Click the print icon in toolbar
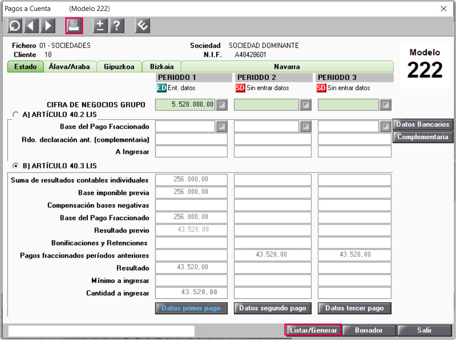This screenshot has height=340, width=456. [x=74, y=26]
